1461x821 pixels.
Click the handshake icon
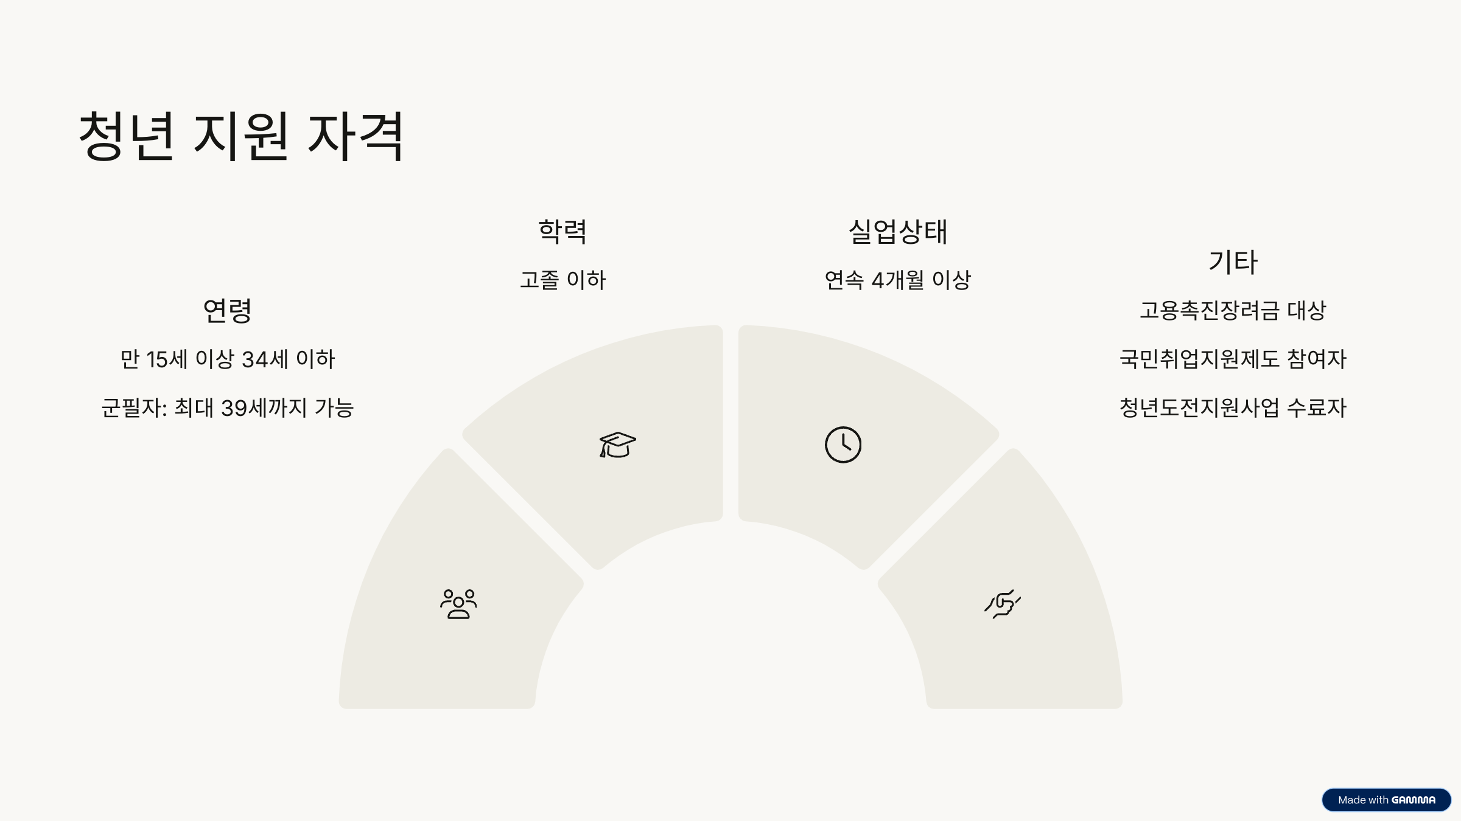coord(1003,604)
